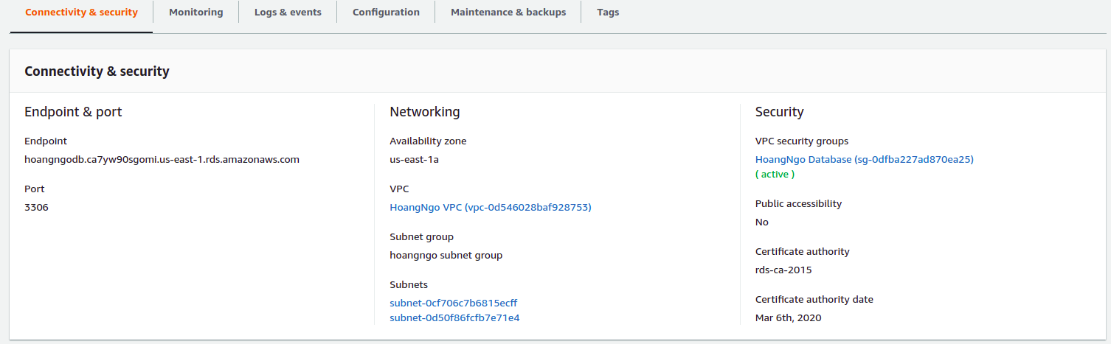The width and height of the screenshot is (1111, 344).
Task: Click the availability zone us-east-1a value
Action: click(x=415, y=160)
